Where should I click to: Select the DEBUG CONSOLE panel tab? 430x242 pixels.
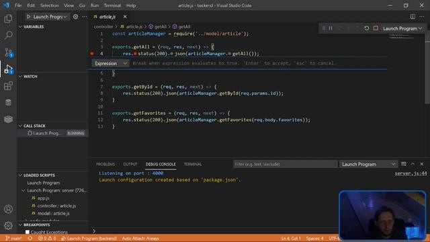coord(161,164)
